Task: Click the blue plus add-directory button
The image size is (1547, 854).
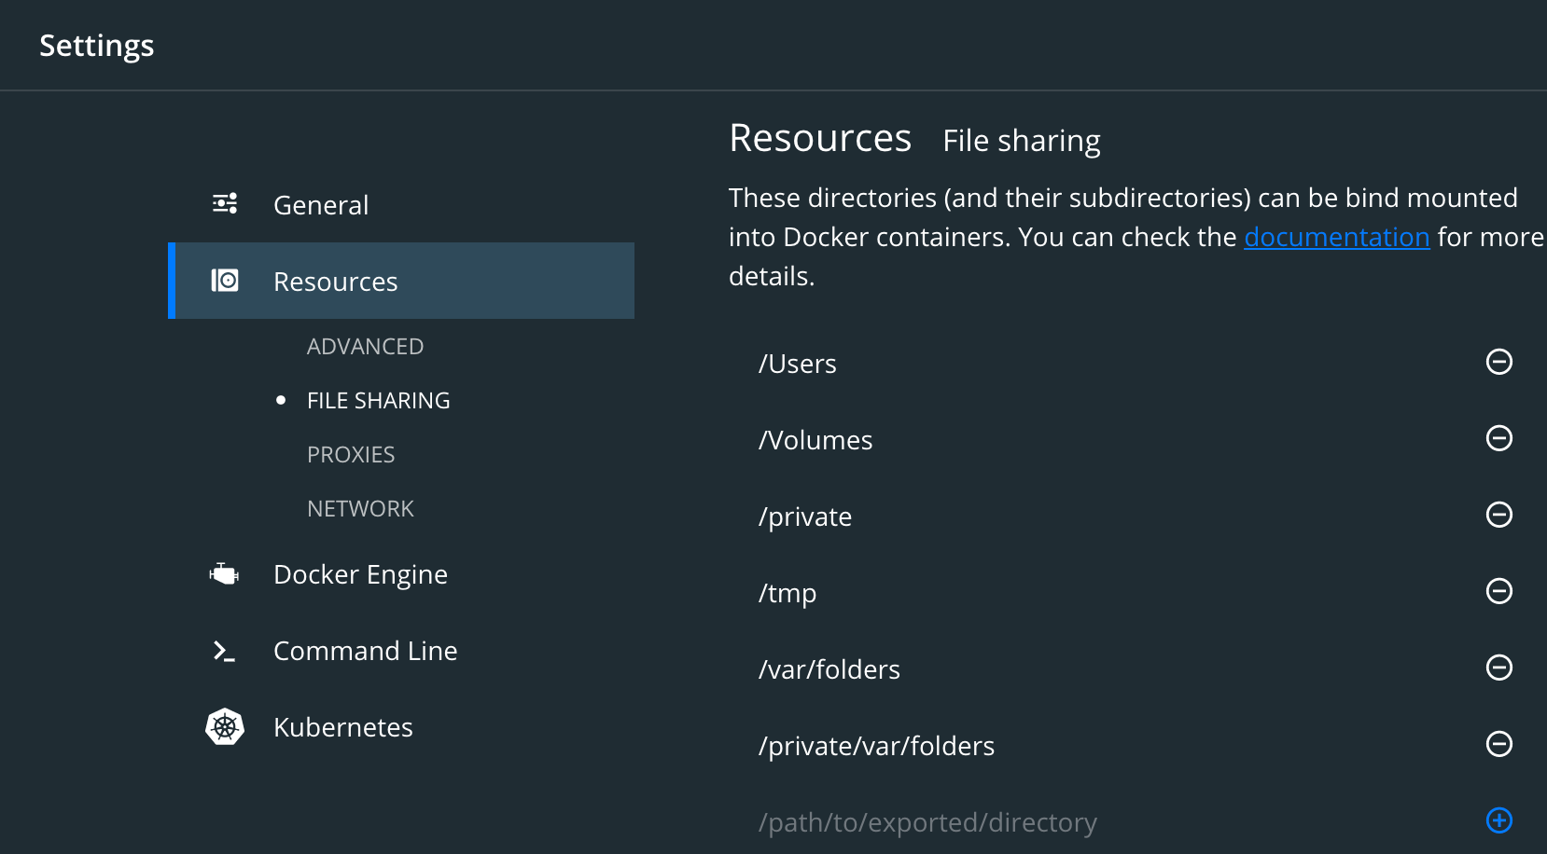Action: [x=1498, y=820]
